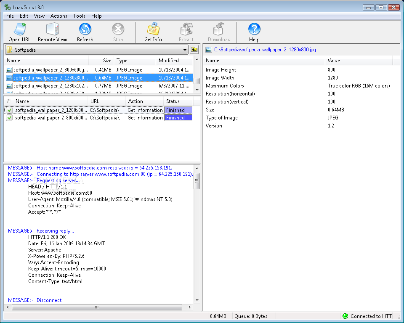Screen dimensions: 404x323
Task: Click the Connected to HTT status text
Action: [x=371, y=316]
